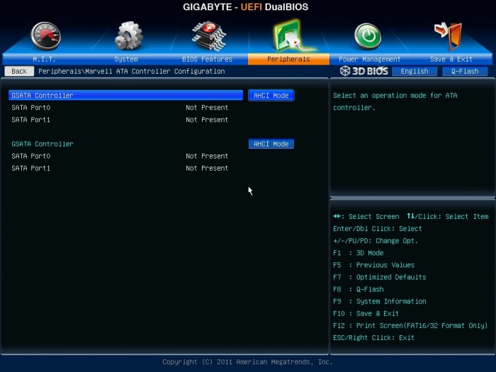The image size is (496, 372).
Task: Click the English language button
Action: tap(415, 71)
